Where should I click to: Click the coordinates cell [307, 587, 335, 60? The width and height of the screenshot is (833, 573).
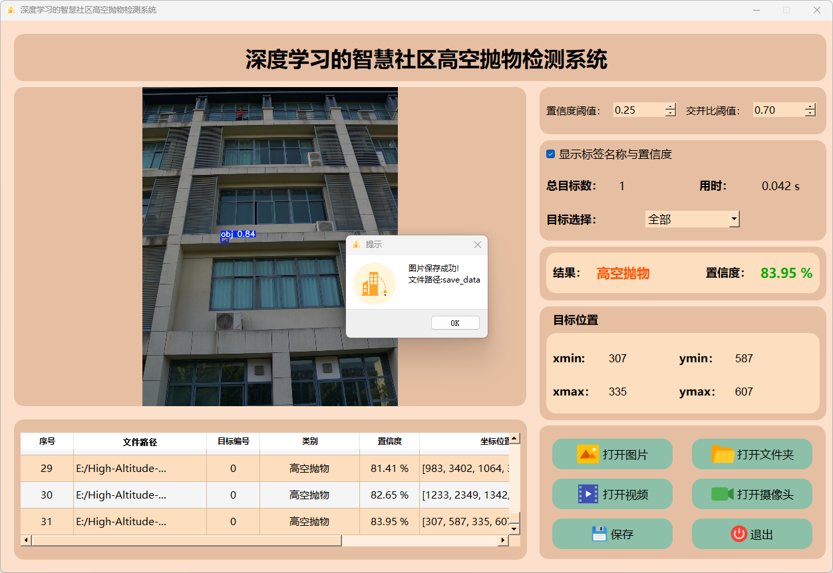tap(464, 521)
